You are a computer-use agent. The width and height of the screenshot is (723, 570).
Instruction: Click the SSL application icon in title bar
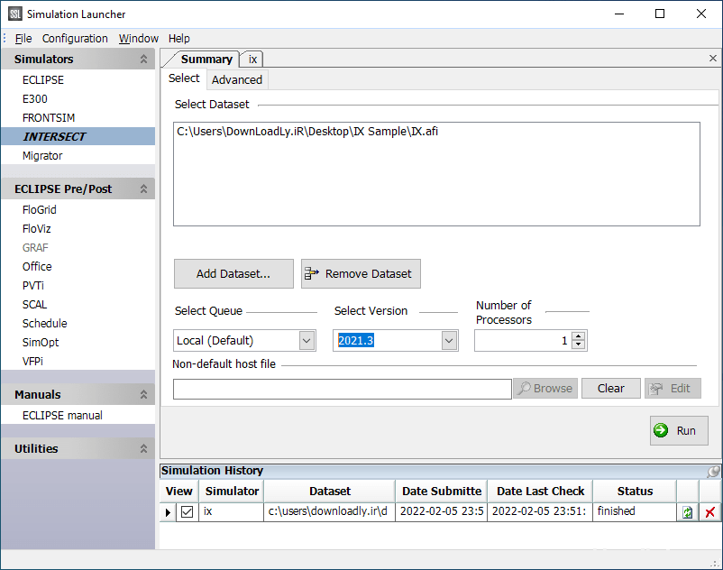click(15, 14)
